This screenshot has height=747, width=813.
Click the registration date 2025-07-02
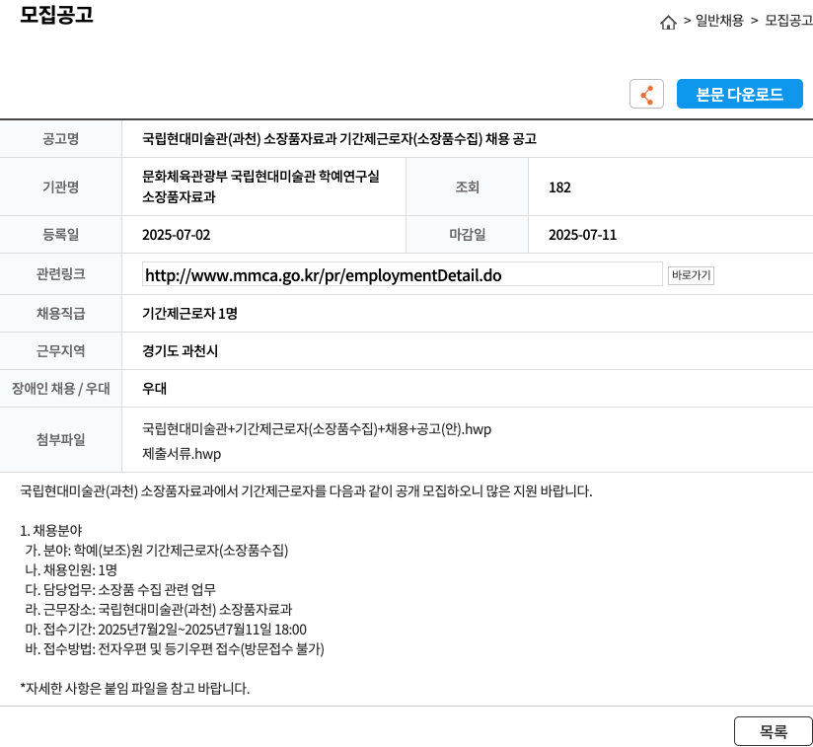coord(177,235)
